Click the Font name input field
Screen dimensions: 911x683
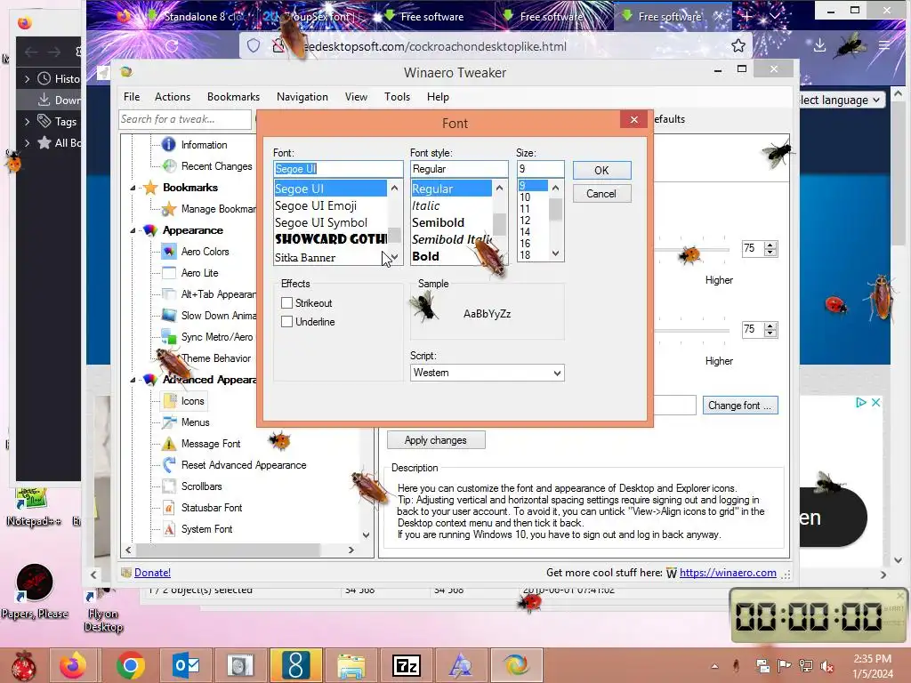click(x=338, y=169)
